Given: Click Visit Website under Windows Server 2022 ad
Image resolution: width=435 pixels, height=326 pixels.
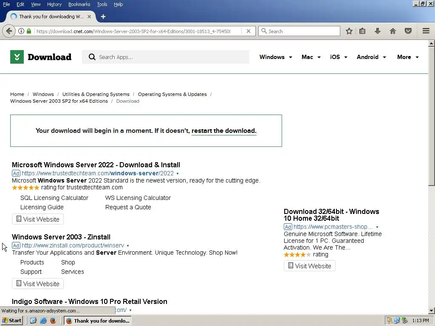Looking at the screenshot, I should [38, 219].
